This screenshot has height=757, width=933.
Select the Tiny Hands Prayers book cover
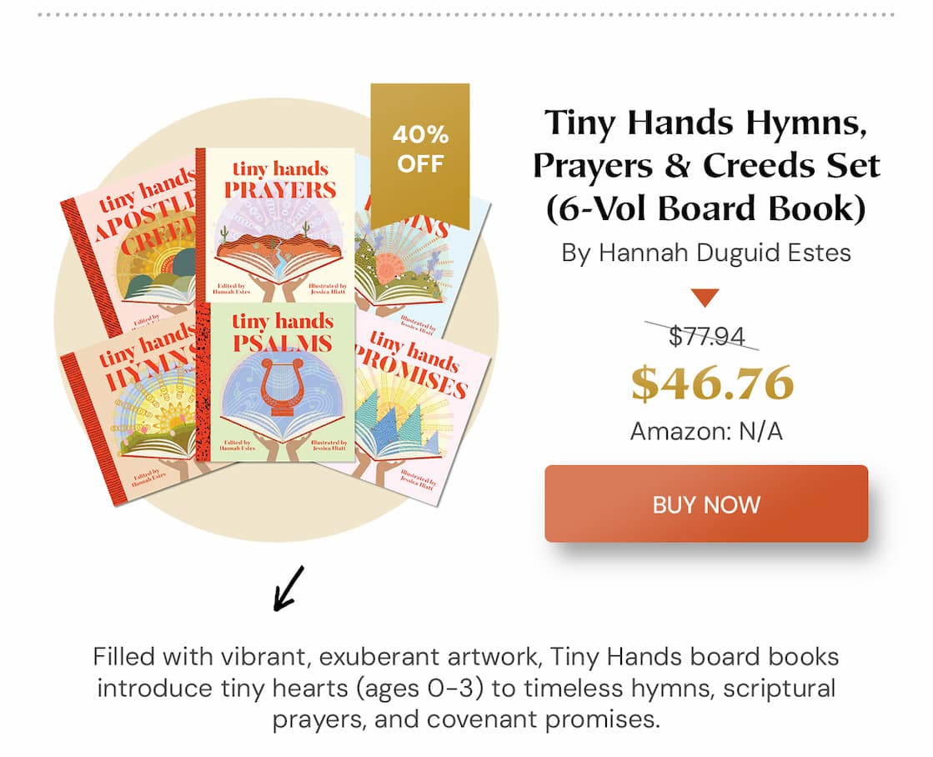(x=275, y=225)
